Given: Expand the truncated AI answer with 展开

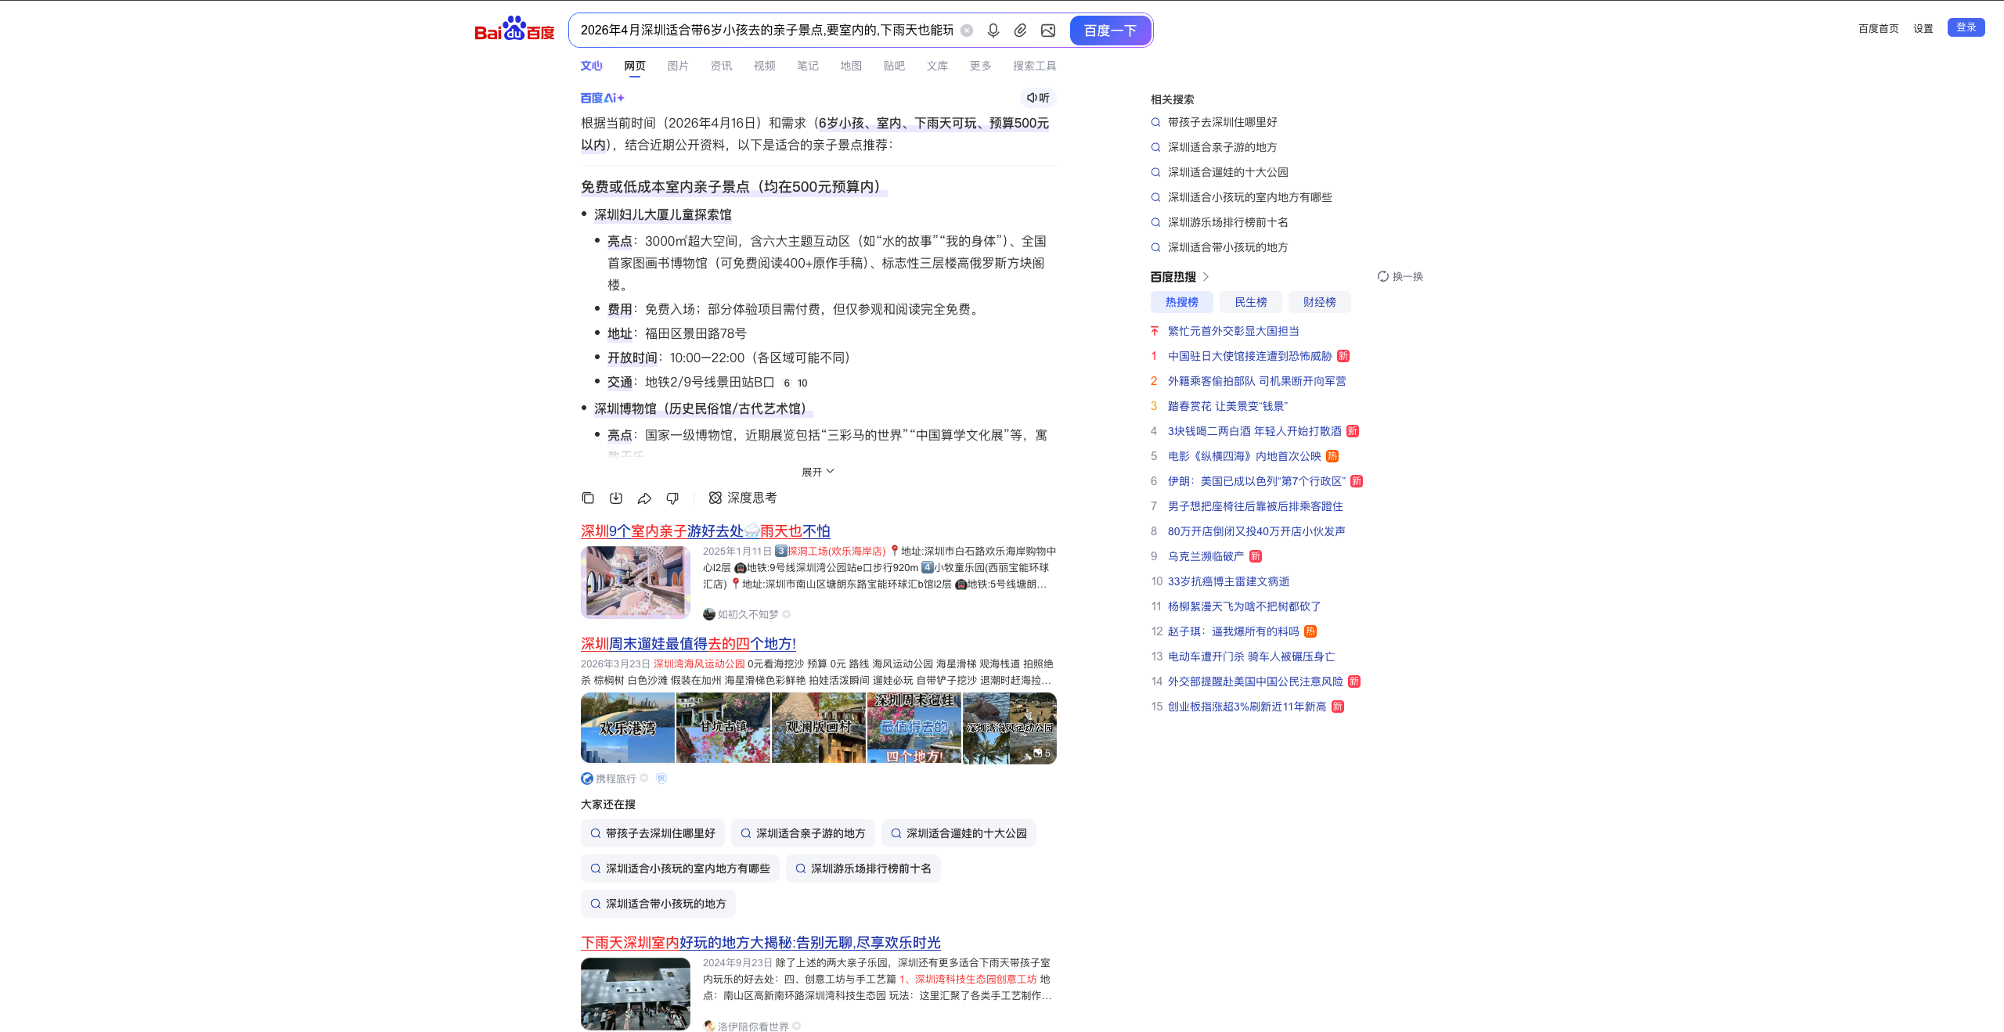Looking at the screenshot, I should click(x=817, y=470).
